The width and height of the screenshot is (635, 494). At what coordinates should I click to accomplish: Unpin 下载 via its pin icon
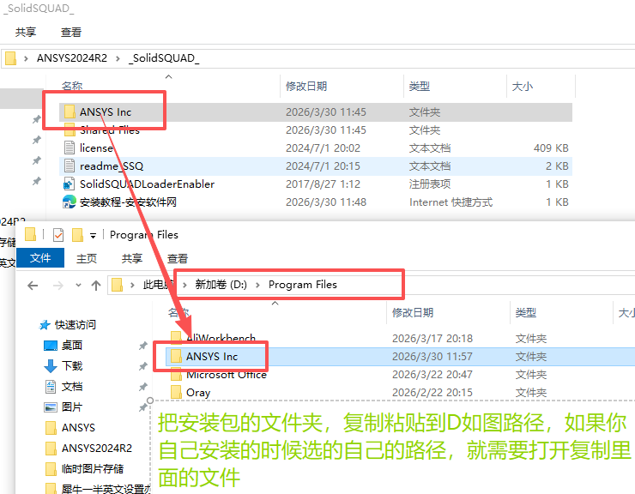pyautogui.click(x=143, y=366)
